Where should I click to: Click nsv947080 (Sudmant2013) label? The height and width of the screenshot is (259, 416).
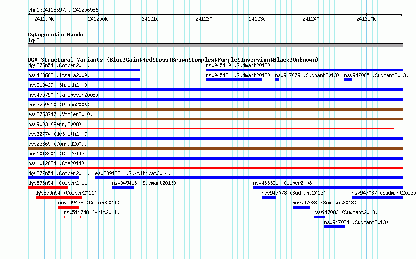(x=324, y=203)
